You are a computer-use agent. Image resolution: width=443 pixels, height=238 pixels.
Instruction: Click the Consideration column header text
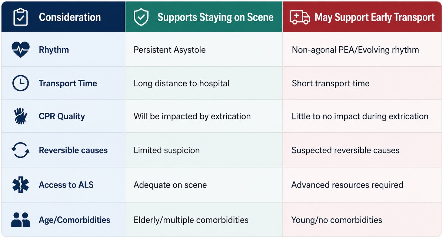(x=70, y=17)
